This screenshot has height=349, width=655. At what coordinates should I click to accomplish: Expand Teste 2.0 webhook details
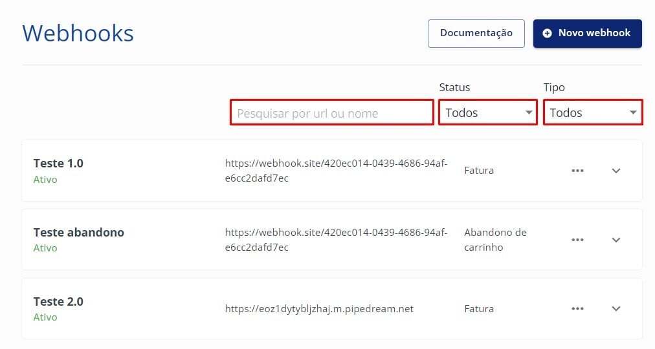point(616,309)
